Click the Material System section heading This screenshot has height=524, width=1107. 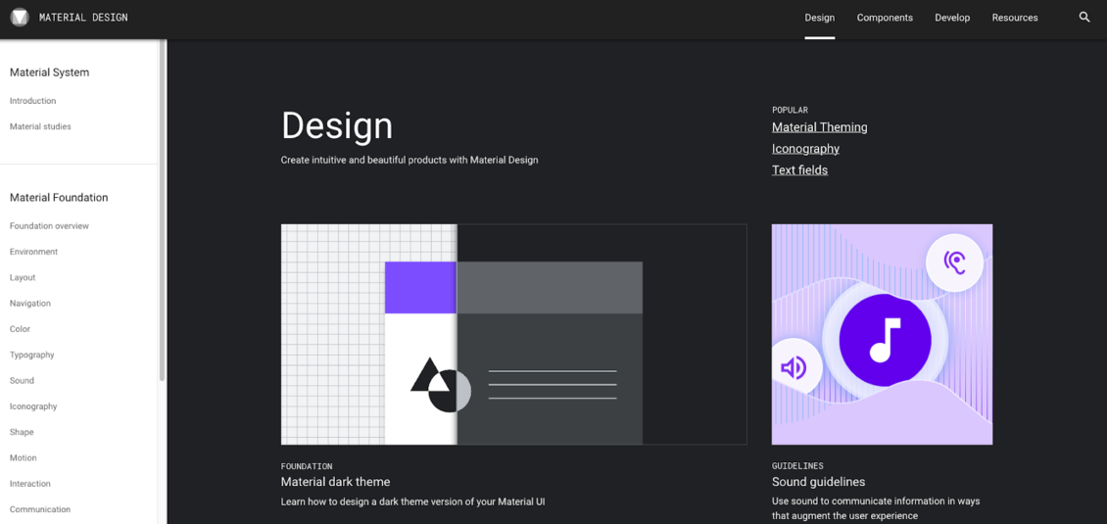pyautogui.click(x=49, y=72)
